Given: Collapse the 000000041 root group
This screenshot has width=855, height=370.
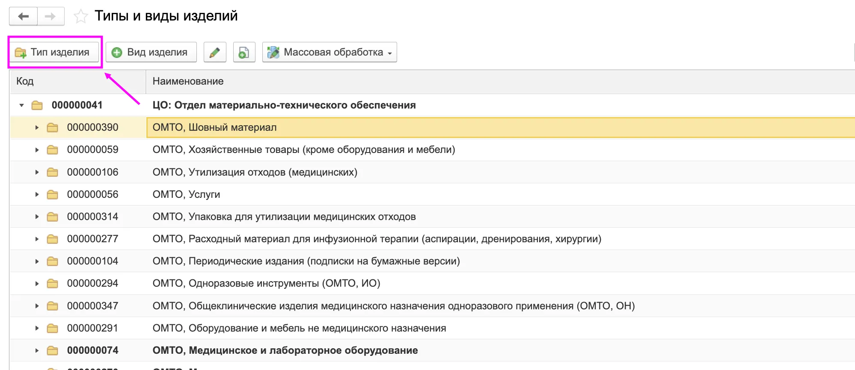Looking at the screenshot, I should pyautogui.click(x=21, y=105).
